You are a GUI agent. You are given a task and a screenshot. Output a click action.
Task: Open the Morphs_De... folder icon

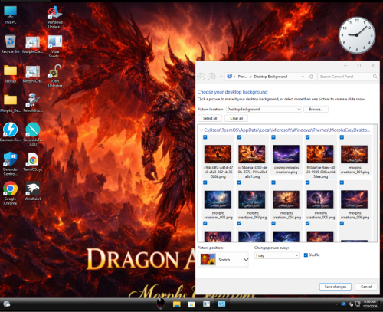pos(10,103)
